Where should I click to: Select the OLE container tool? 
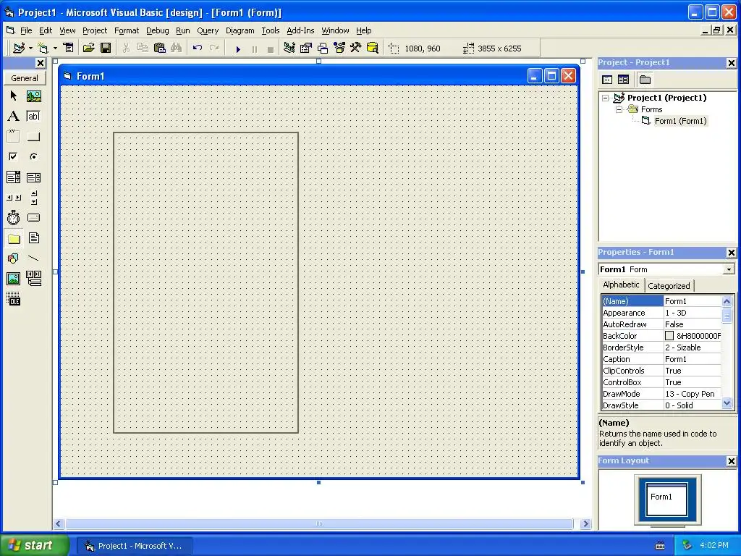[13, 299]
